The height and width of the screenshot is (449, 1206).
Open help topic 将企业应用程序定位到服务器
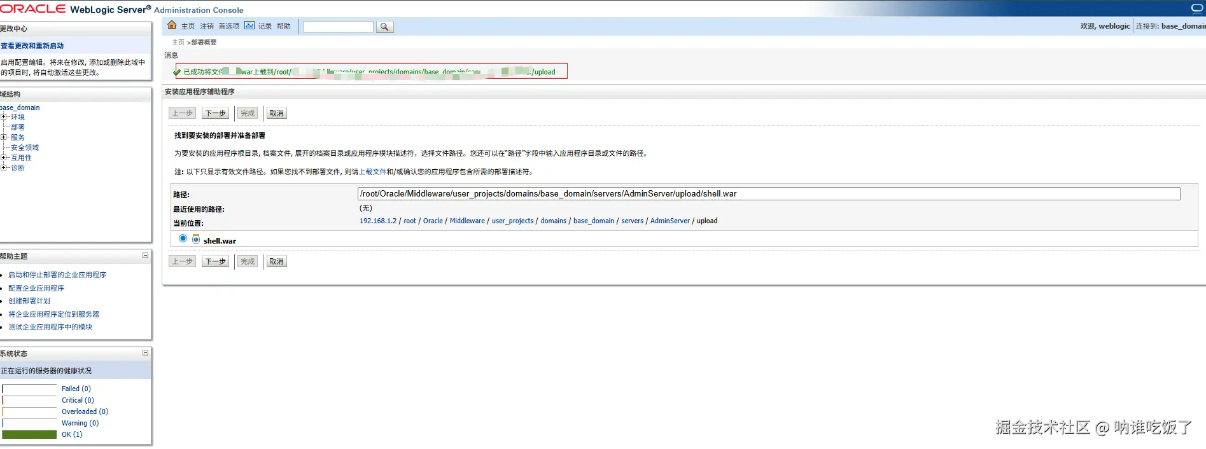[x=54, y=314]
